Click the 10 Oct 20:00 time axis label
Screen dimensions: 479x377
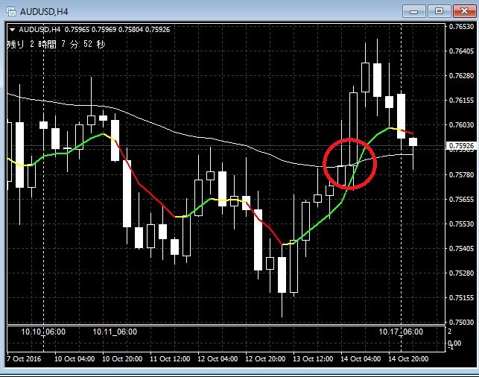122,358
